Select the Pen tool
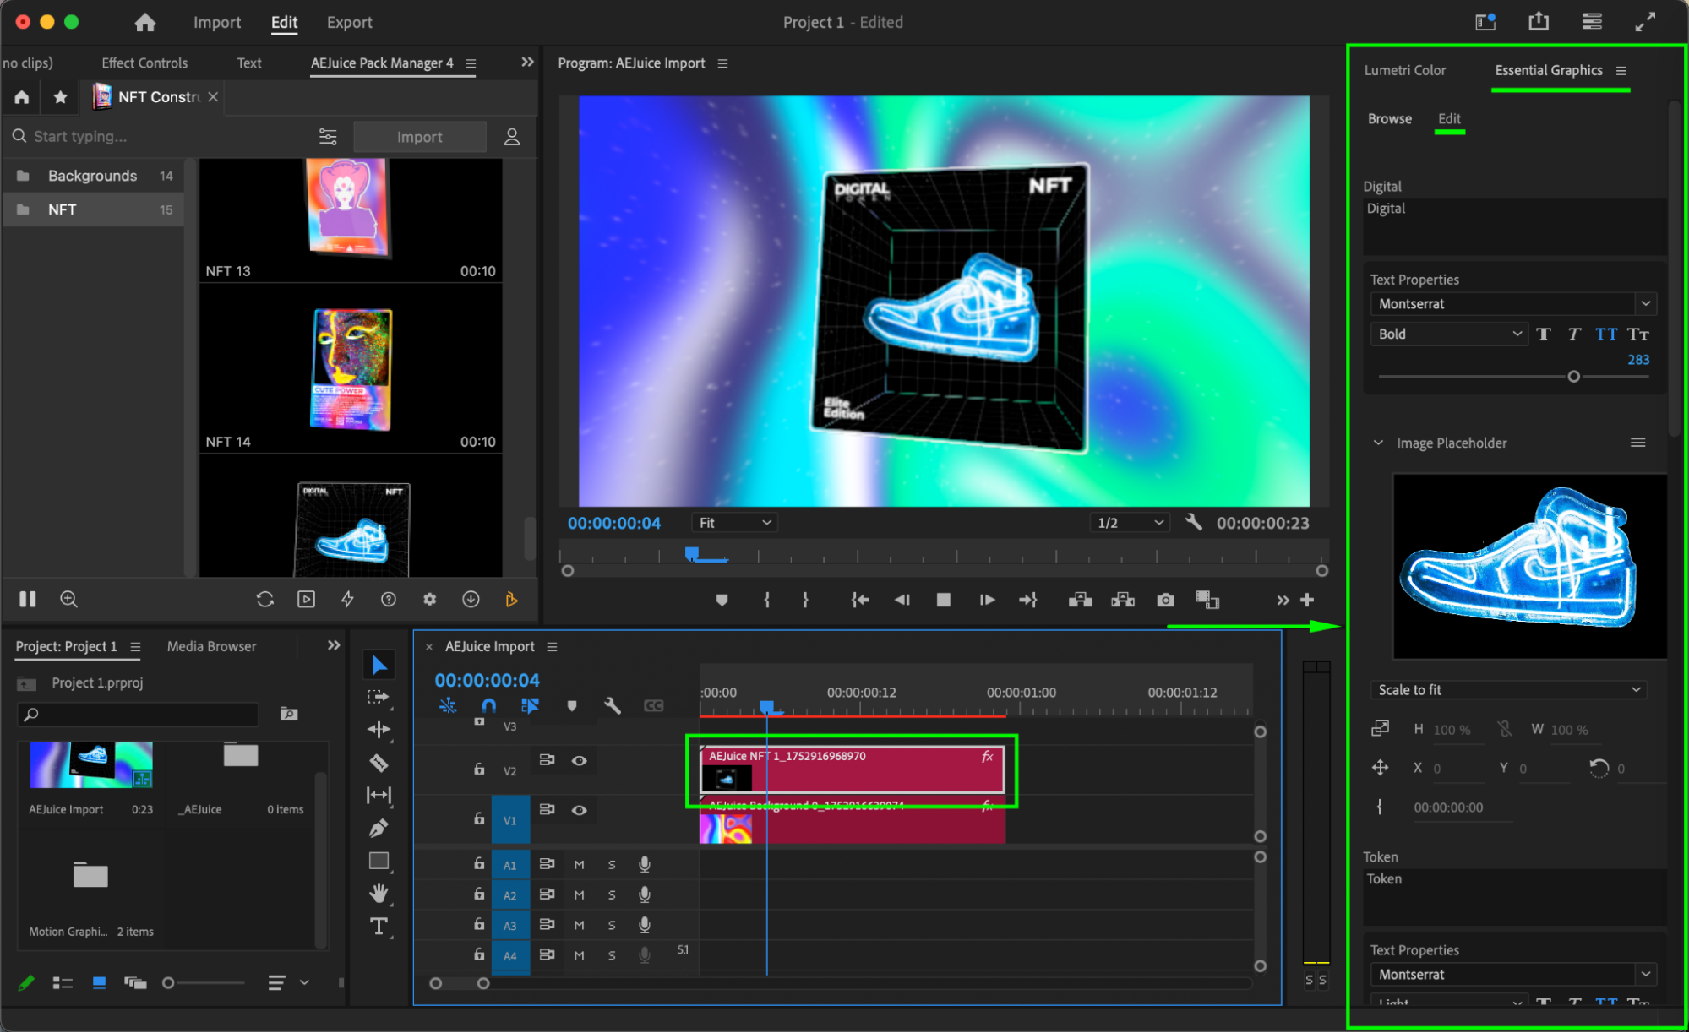This screenshot has height=1033, width=1689. (379, 829)
